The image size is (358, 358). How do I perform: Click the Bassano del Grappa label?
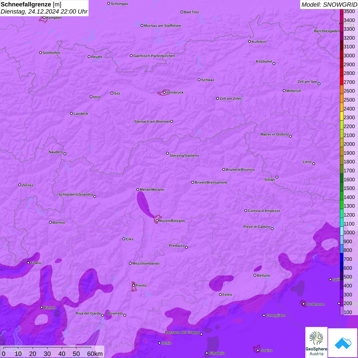tap(182, 332)
